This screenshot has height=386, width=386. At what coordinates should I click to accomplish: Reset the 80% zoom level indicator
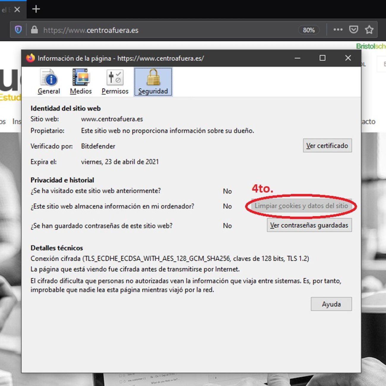[309, 30]
